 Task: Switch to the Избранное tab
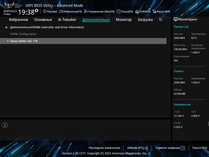[18, 20]
